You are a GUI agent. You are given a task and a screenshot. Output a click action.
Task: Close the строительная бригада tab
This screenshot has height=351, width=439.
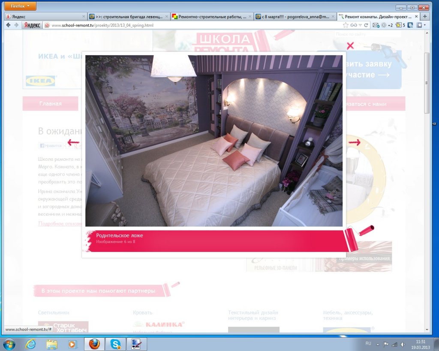click(x=167, y=17)
